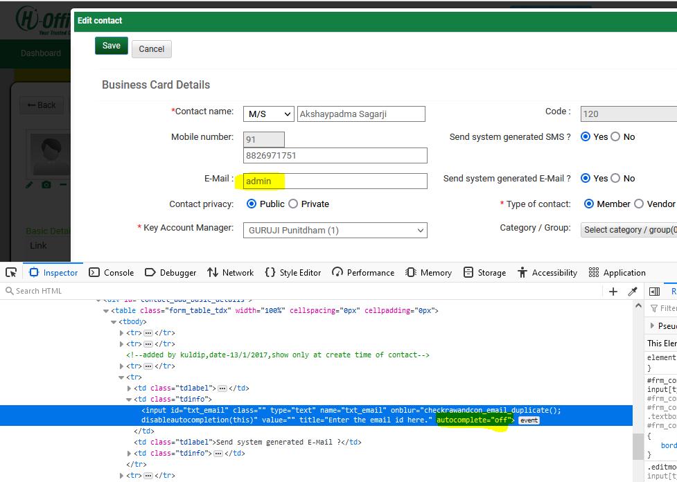Click inside the highlighted E-Mail field
Image resolution: width=677 pixels, height=482 pixels.
pyautogui.click(x=335, y=181)
